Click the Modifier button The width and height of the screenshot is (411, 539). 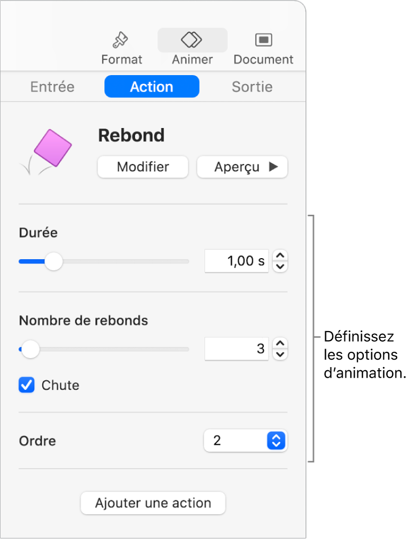point(143,167)
